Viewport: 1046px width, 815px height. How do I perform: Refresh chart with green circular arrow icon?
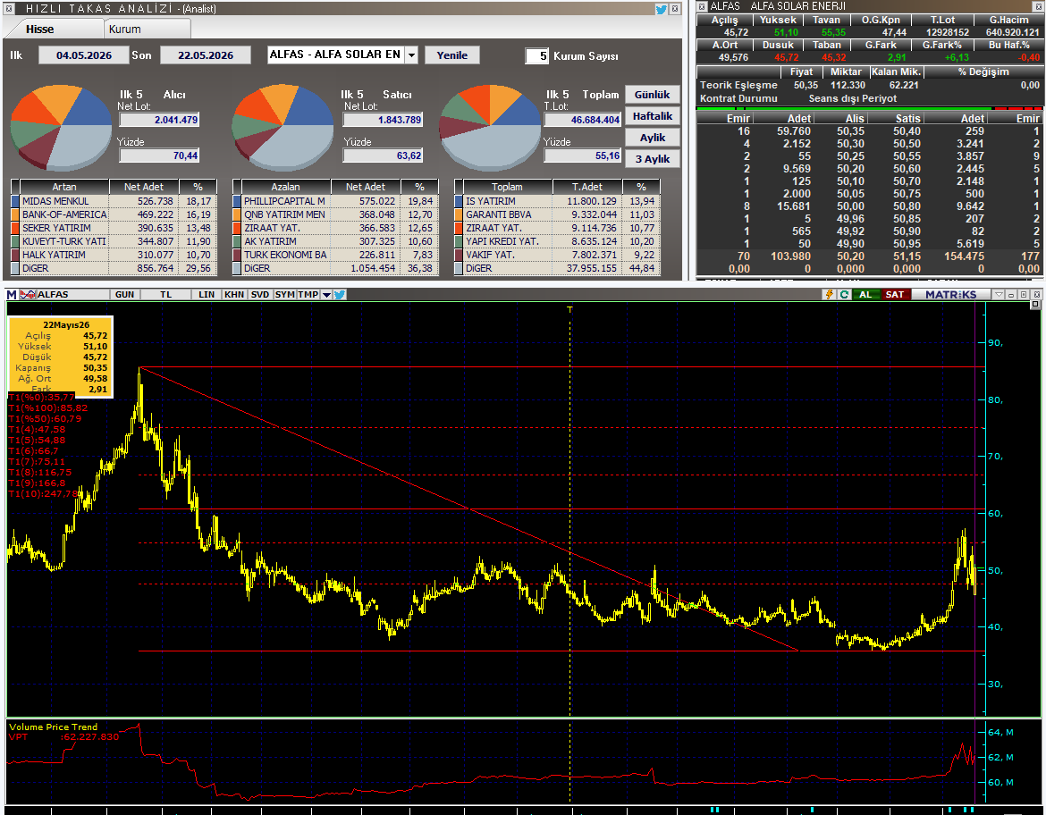point(844,294)
